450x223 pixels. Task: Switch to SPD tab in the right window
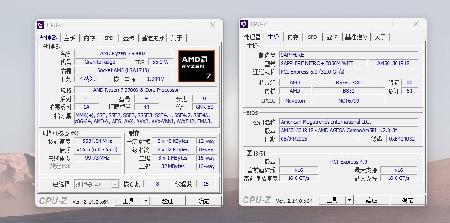click(312, 37)
